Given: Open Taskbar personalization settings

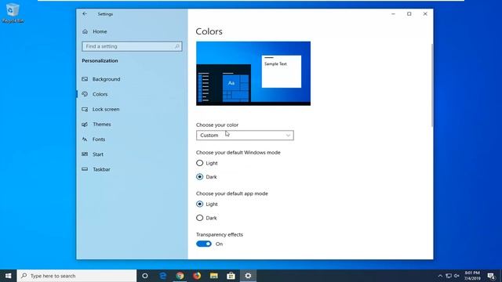Looking at the screenshot, I should point(101,169).
